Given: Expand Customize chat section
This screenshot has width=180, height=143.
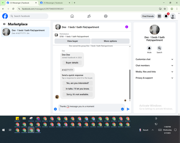Looking at the screenshot, I should [x=154, y=59].
